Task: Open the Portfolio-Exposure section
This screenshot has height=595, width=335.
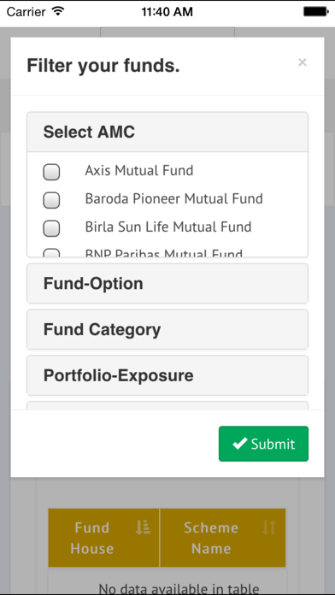Action: [x=167, y=375]
